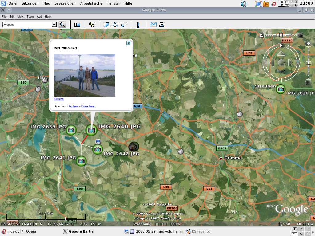Viewport: 315px width, 236px height.
Task: Click the small printer placemark icon on map
Action: (98, 141)
